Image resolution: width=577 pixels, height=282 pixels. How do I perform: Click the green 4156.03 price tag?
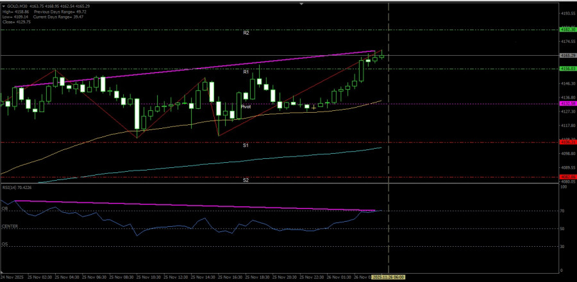tap(567, 69)
